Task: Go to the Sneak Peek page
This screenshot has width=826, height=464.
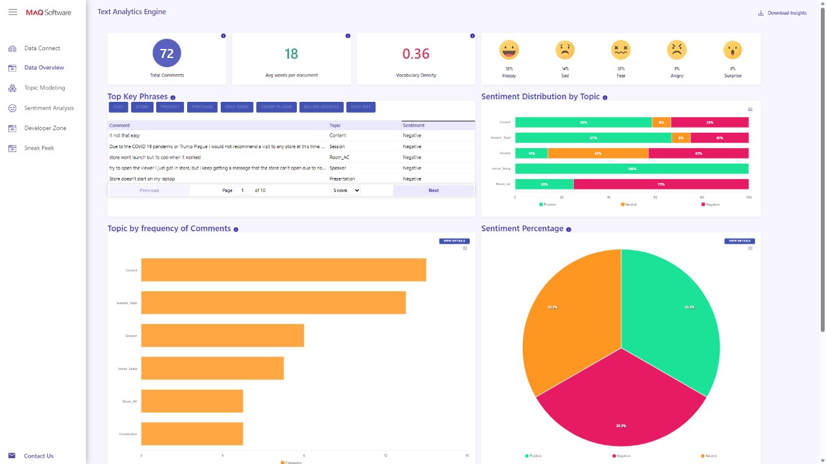Action: pyautogui.click(x=39, y=148)
